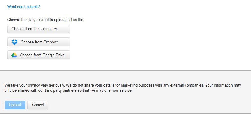Click the Dropbox logo icon
This screenshot has width=251, height=114.
(14, 42)
